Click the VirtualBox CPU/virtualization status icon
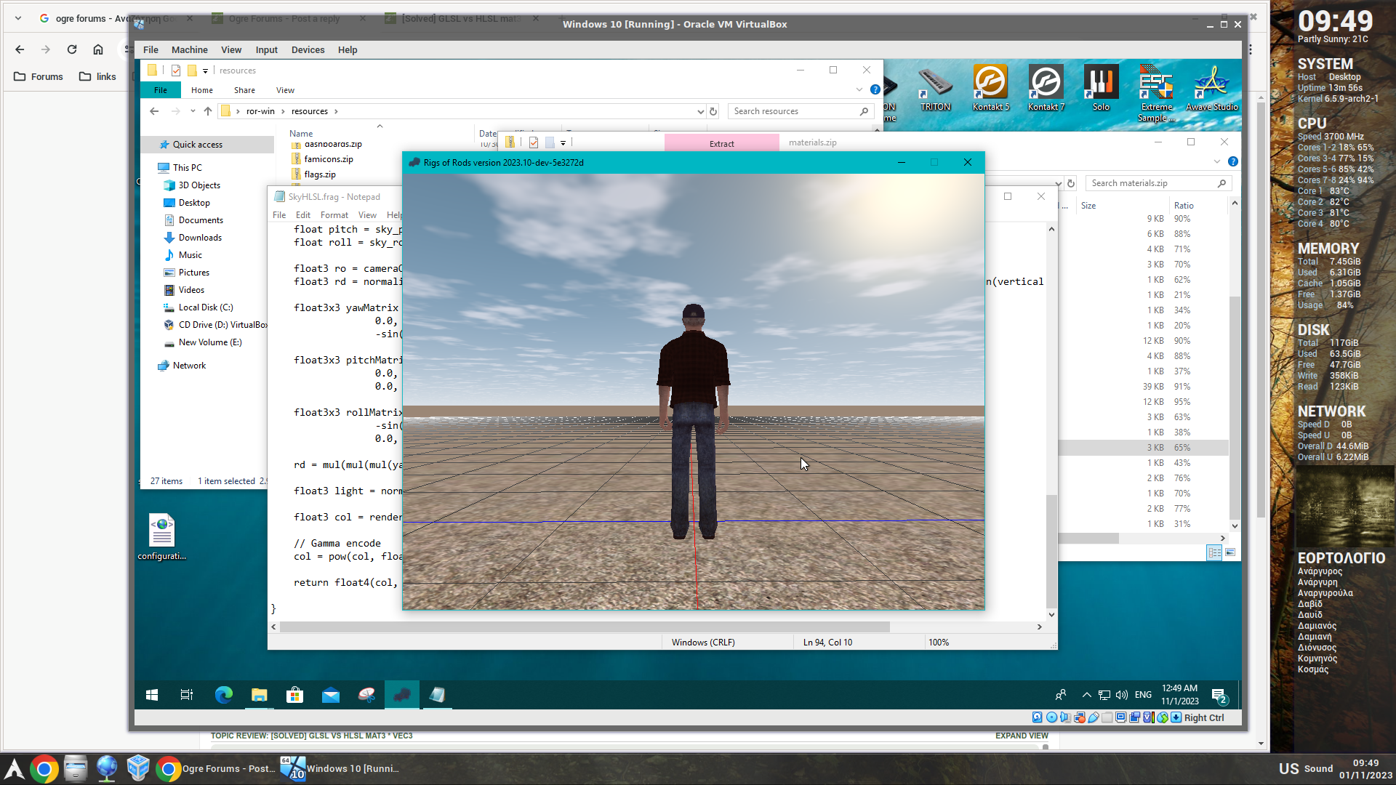Screen dimensions: 1396x785 (x=1149, y=717)
